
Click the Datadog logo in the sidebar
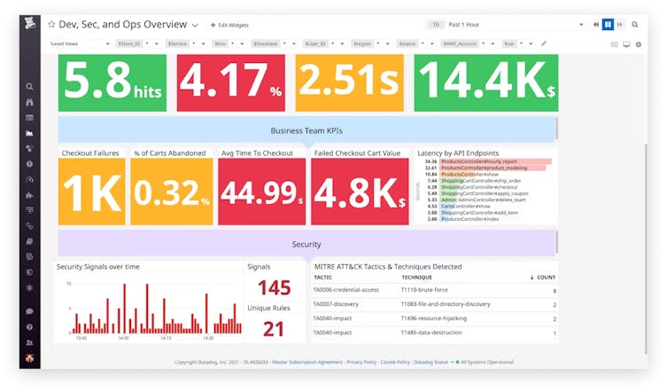coord(29,25)
